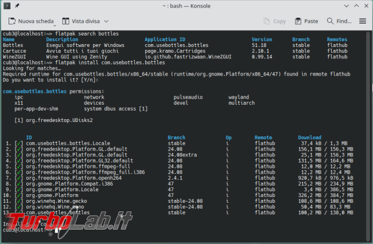Click 'stable-24.08' branch for Wine.gecko
The image size is (373, 244).
[185, 201]
